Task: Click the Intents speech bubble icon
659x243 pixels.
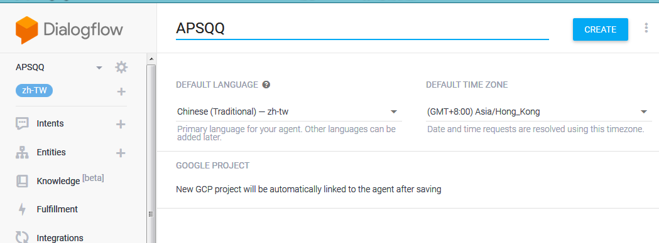Action: (22, 123)
